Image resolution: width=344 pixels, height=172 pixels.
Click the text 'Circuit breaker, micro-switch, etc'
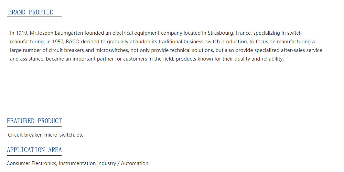[x=46, y=135]
